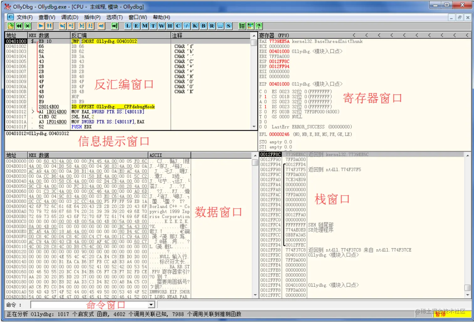Open the Log window with L icon

128,26
